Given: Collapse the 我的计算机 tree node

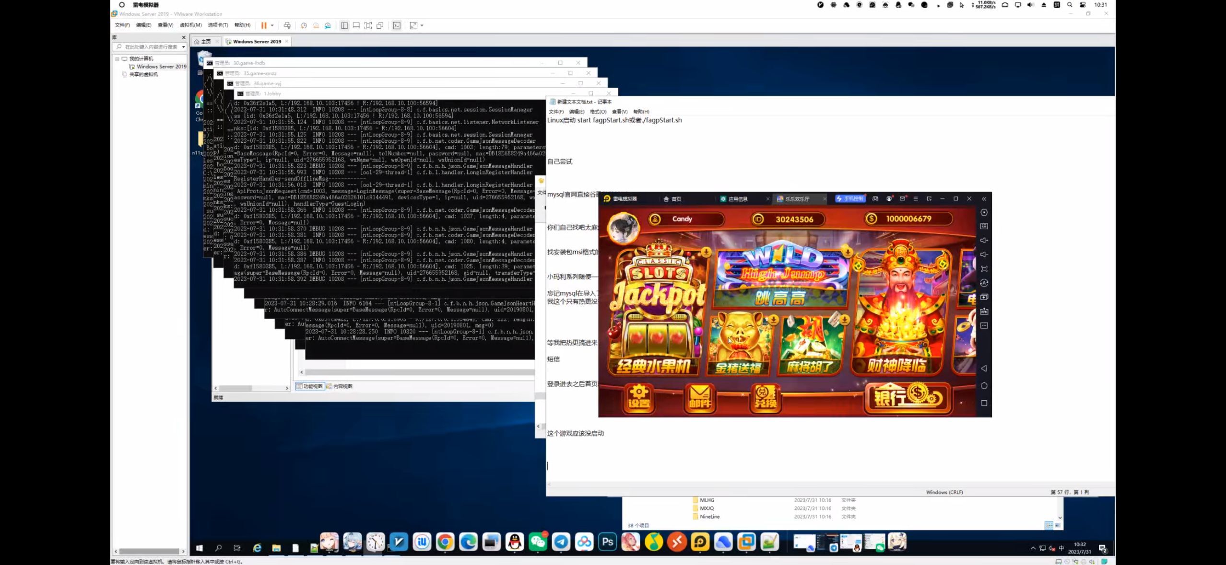Looking at the screenshot, I should coord(117,59).
